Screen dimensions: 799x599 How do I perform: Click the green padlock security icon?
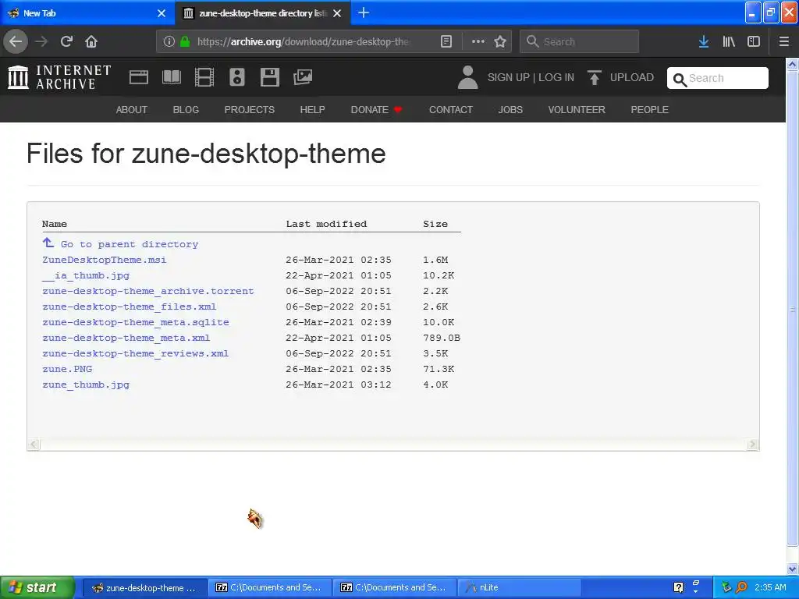pos(185,41)
